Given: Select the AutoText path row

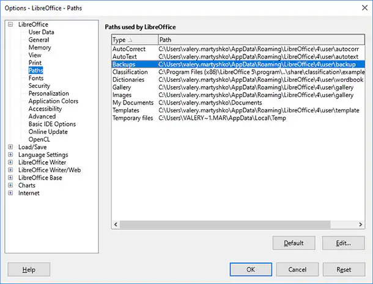Looking at the screenshot, I should coord(238,57).
